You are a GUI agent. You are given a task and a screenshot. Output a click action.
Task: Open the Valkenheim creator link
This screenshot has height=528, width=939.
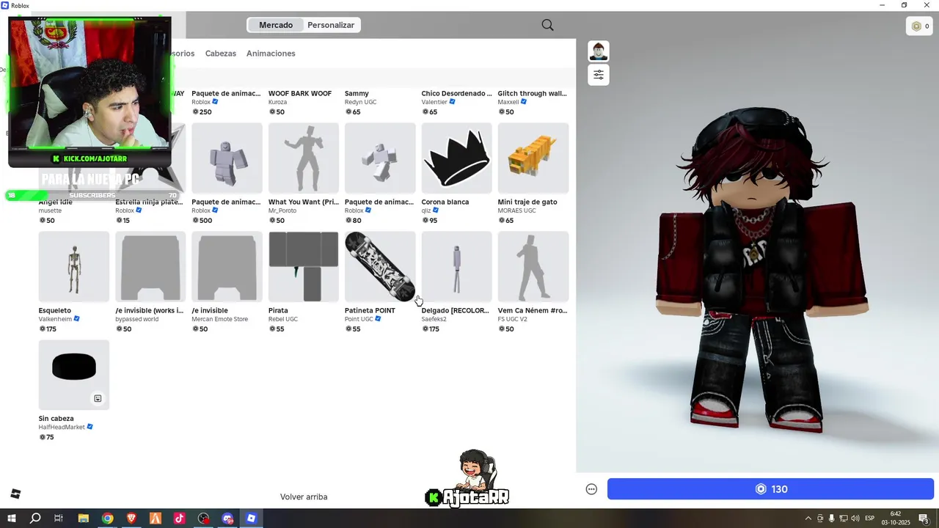[x=55, y=319]
